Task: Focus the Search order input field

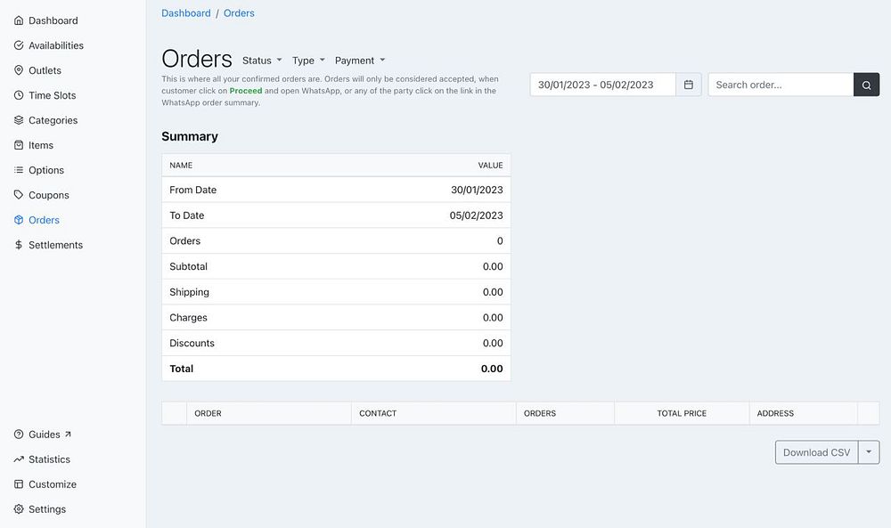Action: click(x=781, y=85)
